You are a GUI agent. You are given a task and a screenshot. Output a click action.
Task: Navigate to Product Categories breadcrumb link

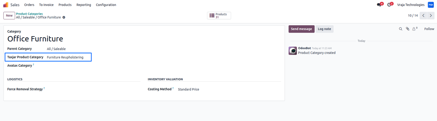pos(29,14)
